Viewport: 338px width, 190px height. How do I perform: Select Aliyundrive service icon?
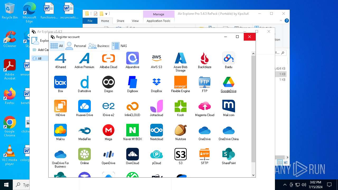pos(133,60)
